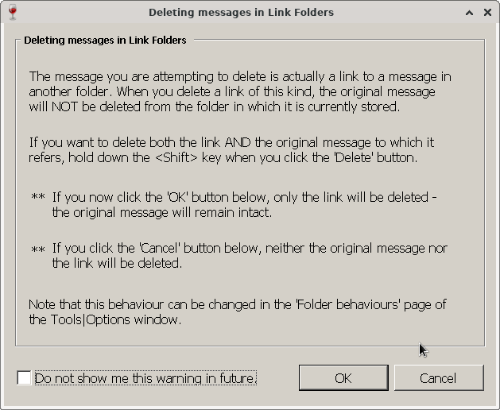Click the paragraph starting 'The message you are attempting'
Screen dimensions: 500x410
pyautogui.click(x=240, y=91)
